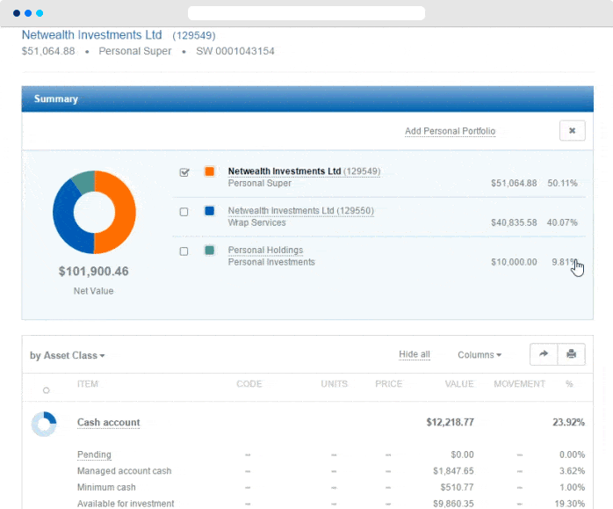
Task: Open the Pending transactions link
Action: pos(94,454)
